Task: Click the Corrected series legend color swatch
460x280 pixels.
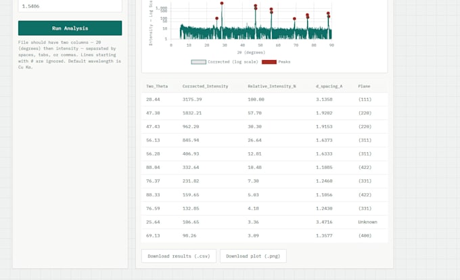Action: (x=199, y=62)
